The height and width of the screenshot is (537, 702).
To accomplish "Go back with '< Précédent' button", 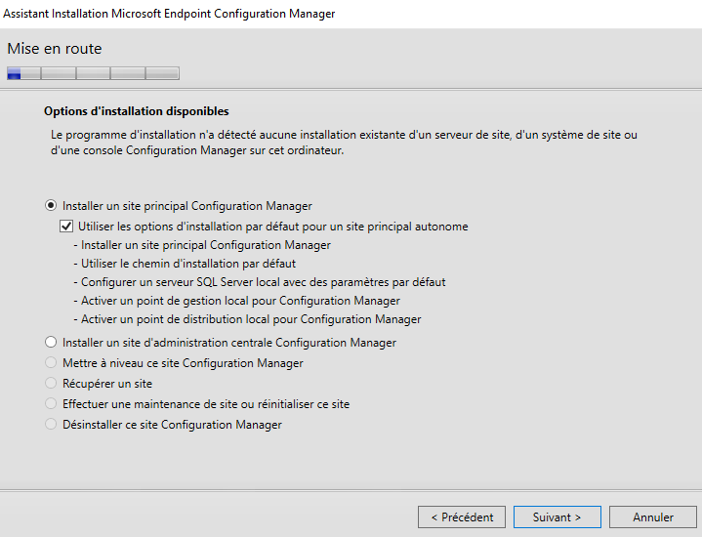I will [462, 516].
